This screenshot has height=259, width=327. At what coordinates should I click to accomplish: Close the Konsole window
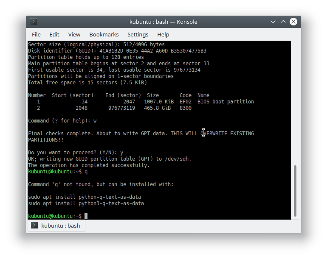click(x=293, y=22)
